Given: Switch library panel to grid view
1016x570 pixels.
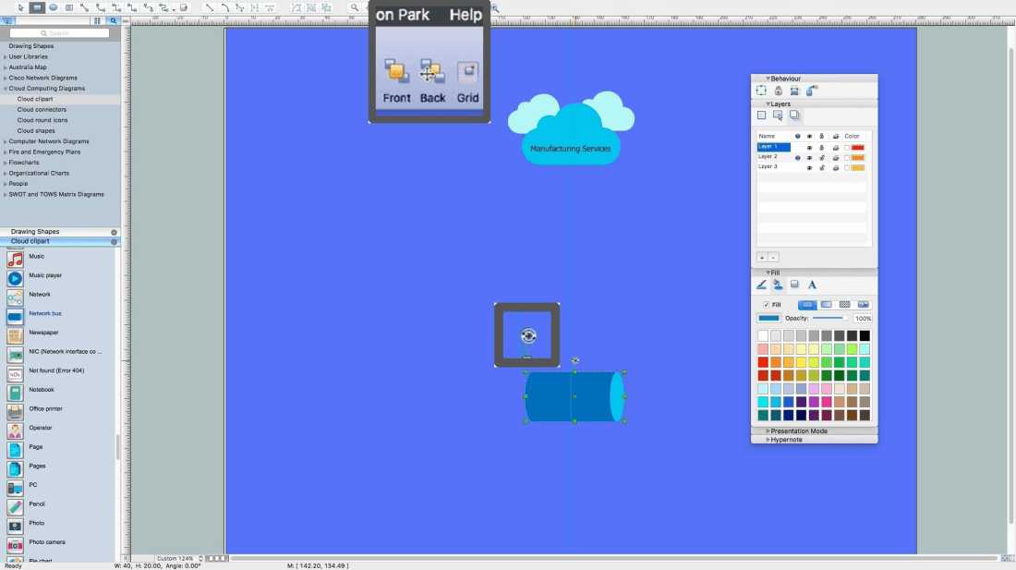Looking at the screenshot, I should pyautogui.click(x=97, y=20).
